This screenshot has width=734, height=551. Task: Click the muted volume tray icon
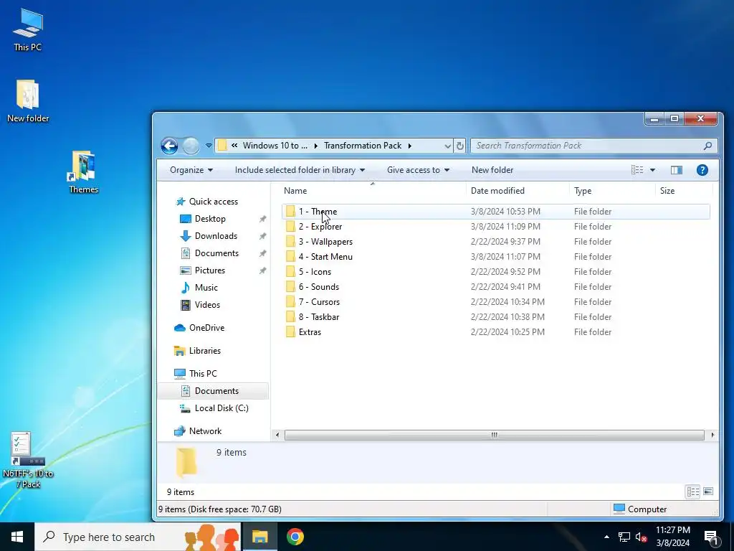(642, 537)
